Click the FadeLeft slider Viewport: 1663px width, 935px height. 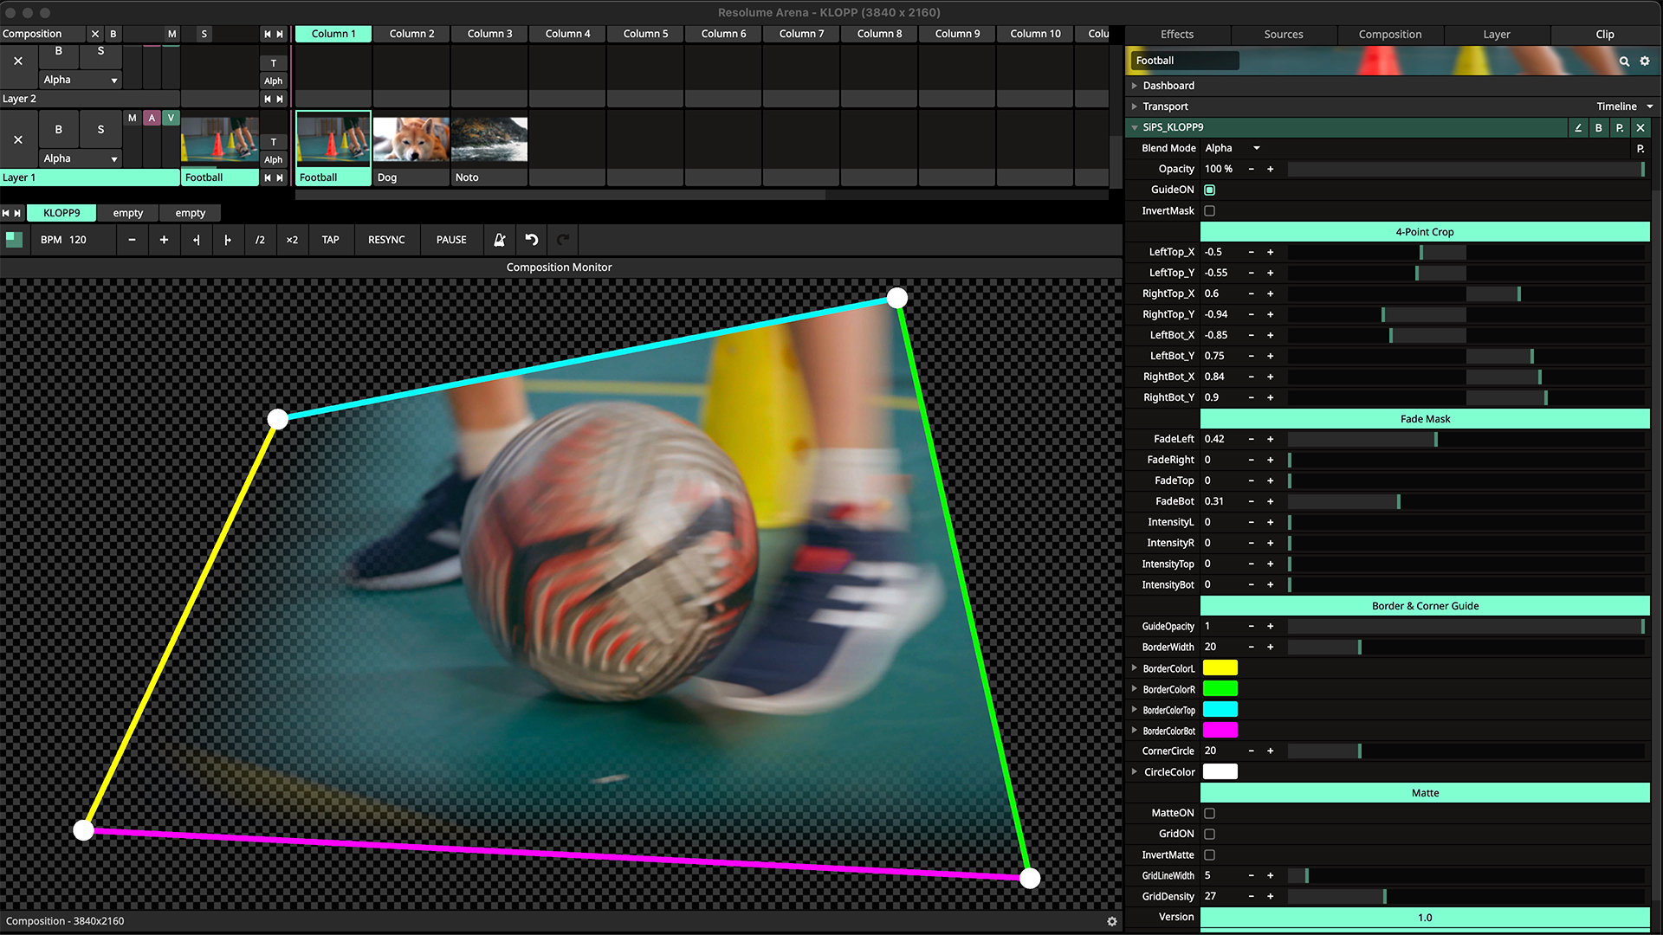coord(1466,439)
